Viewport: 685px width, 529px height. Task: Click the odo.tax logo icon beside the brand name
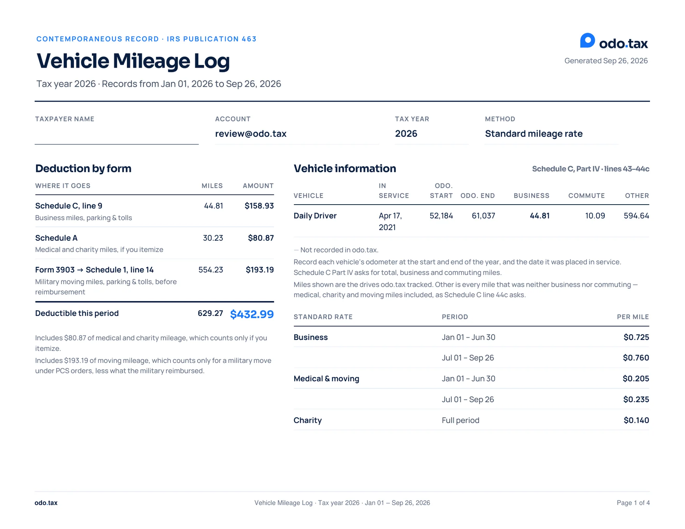pos(587,41)
